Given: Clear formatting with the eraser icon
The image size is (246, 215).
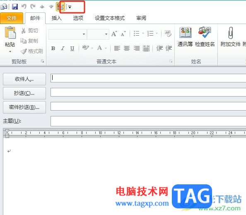Looking at the screenshot, I should (x=168, y=34).
